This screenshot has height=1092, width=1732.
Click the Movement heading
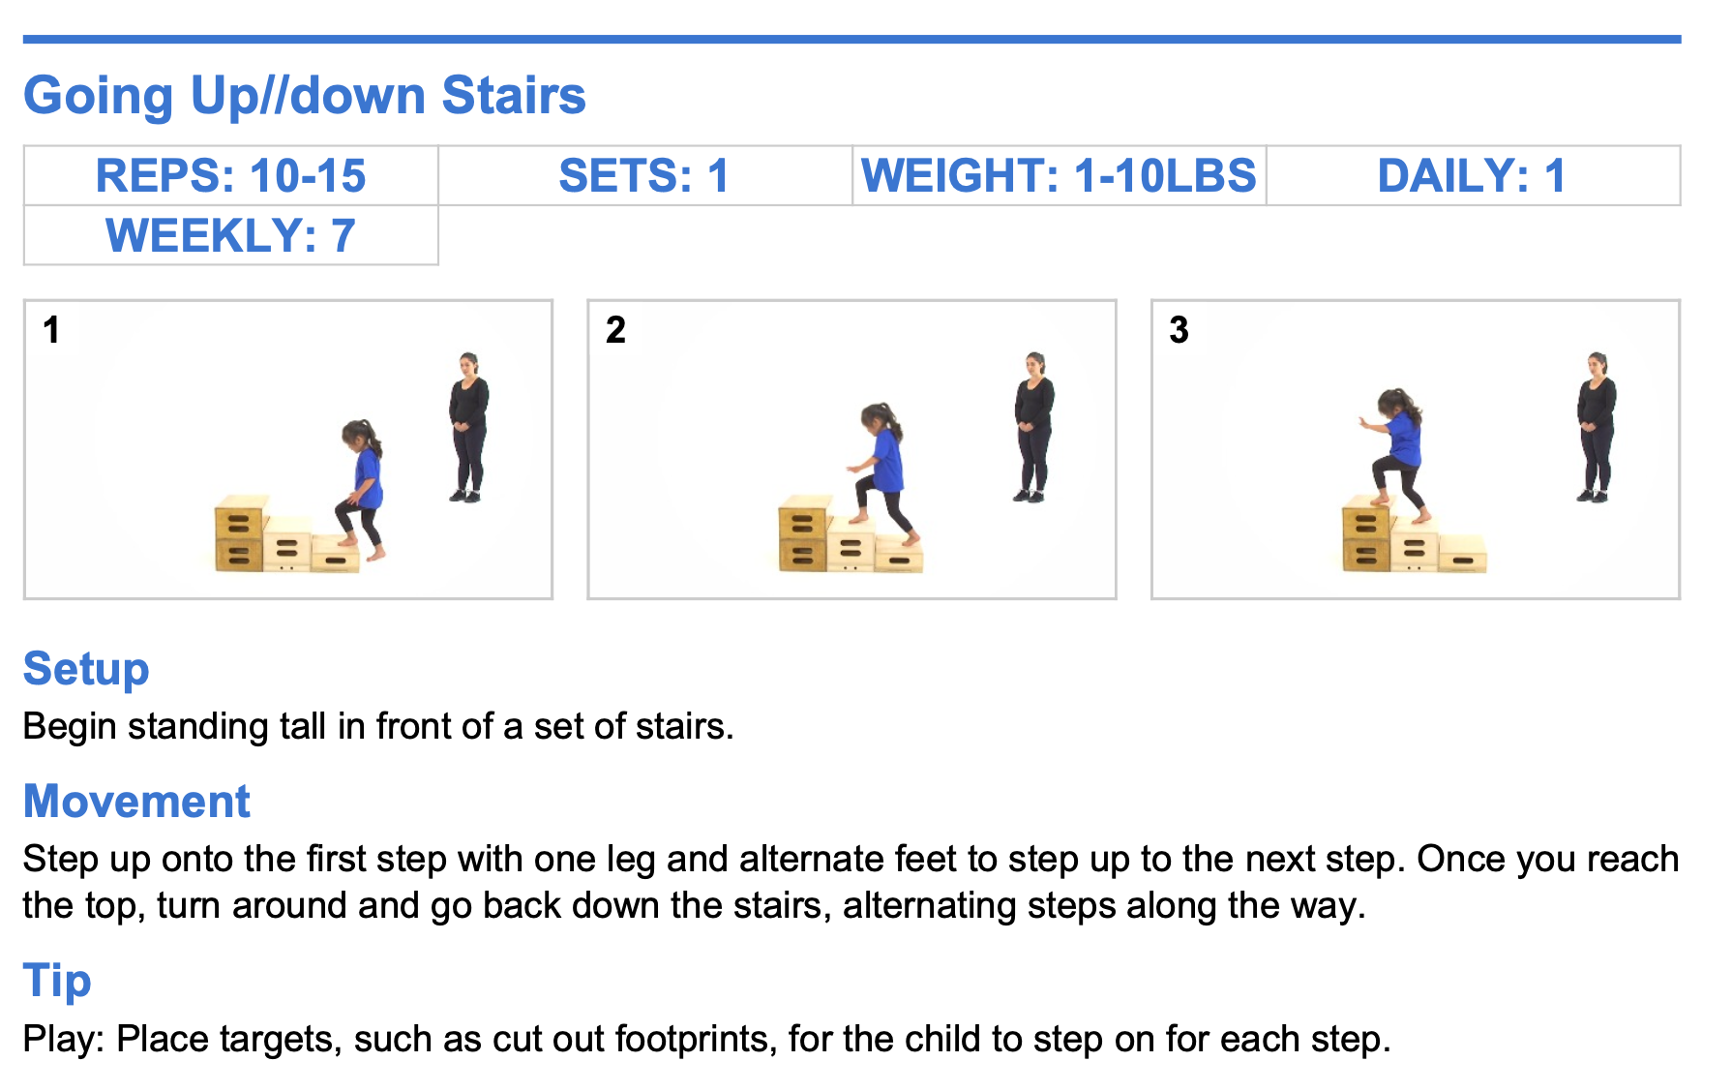(x=136, y=802)
